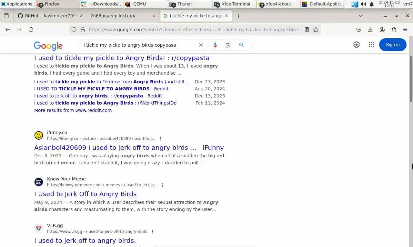The height and width of the screenshot is (247, 413).
Task: Open Terence from Angry Birds sublink
Action: 112,82
